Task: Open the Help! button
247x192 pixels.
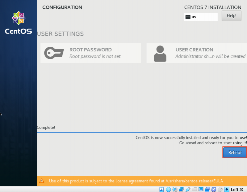Action: point(231,16)
